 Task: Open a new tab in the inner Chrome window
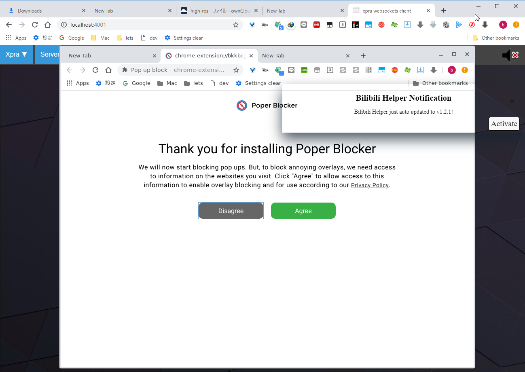pos(363,55)
